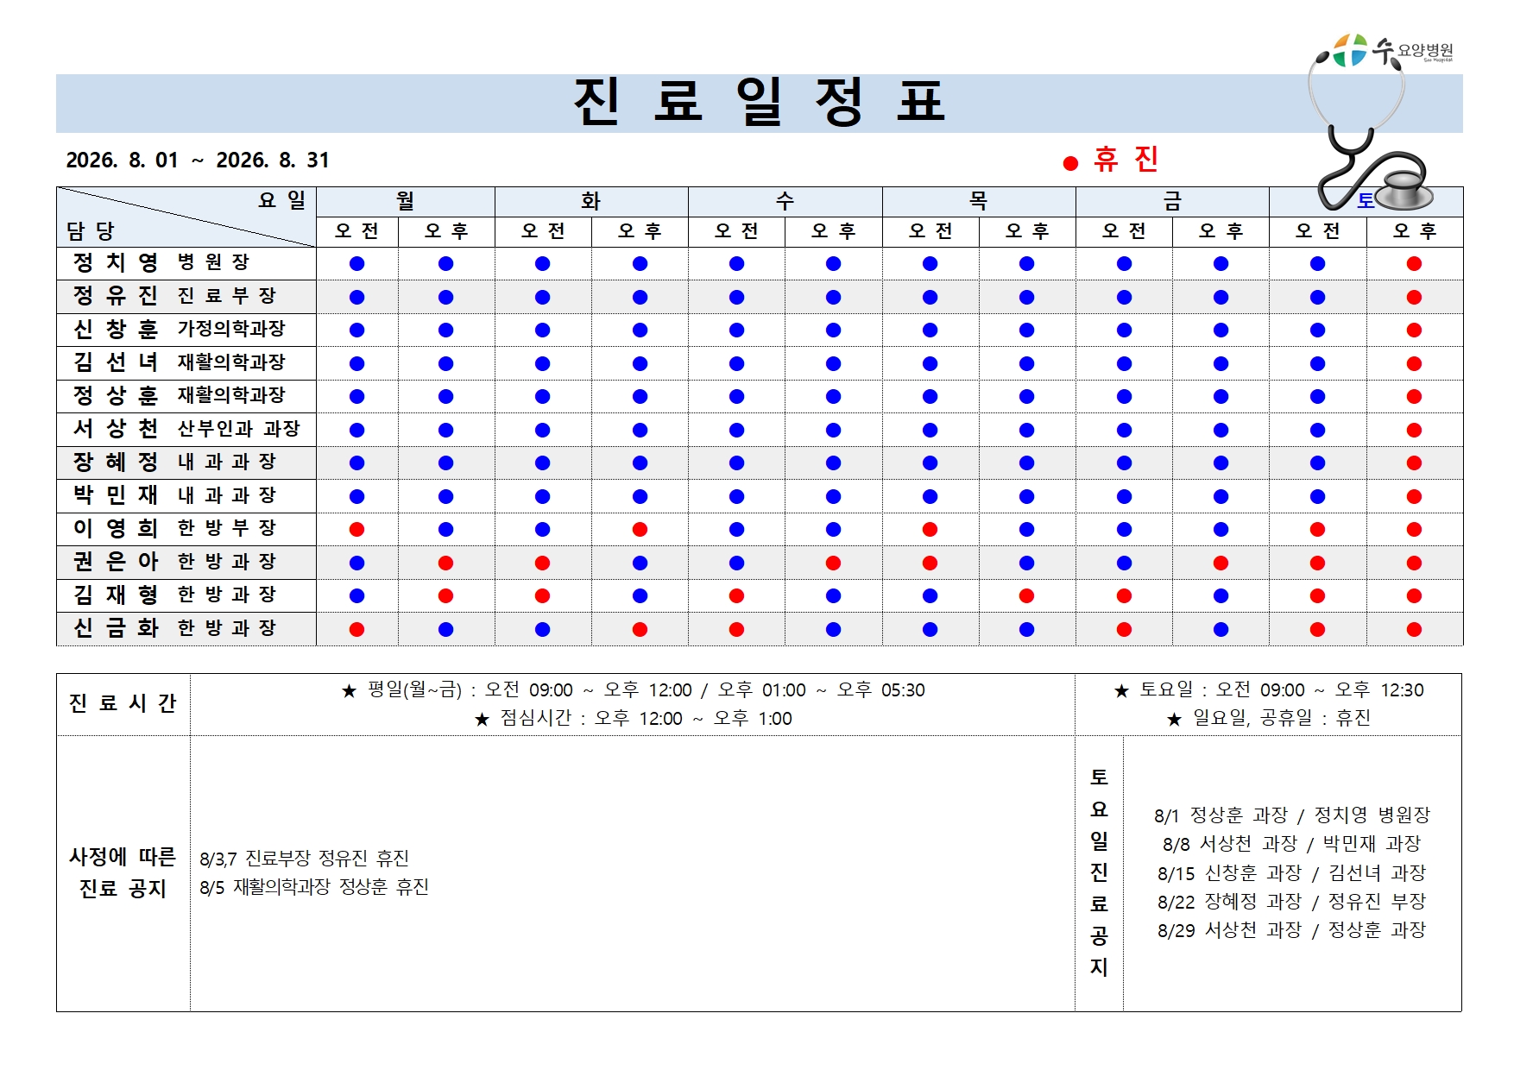This screenshot has width=1514, height=1070.
Task: Click the 8/8 서상천 과장 / 박민재 과장 line
Action: click(1292, 844)
